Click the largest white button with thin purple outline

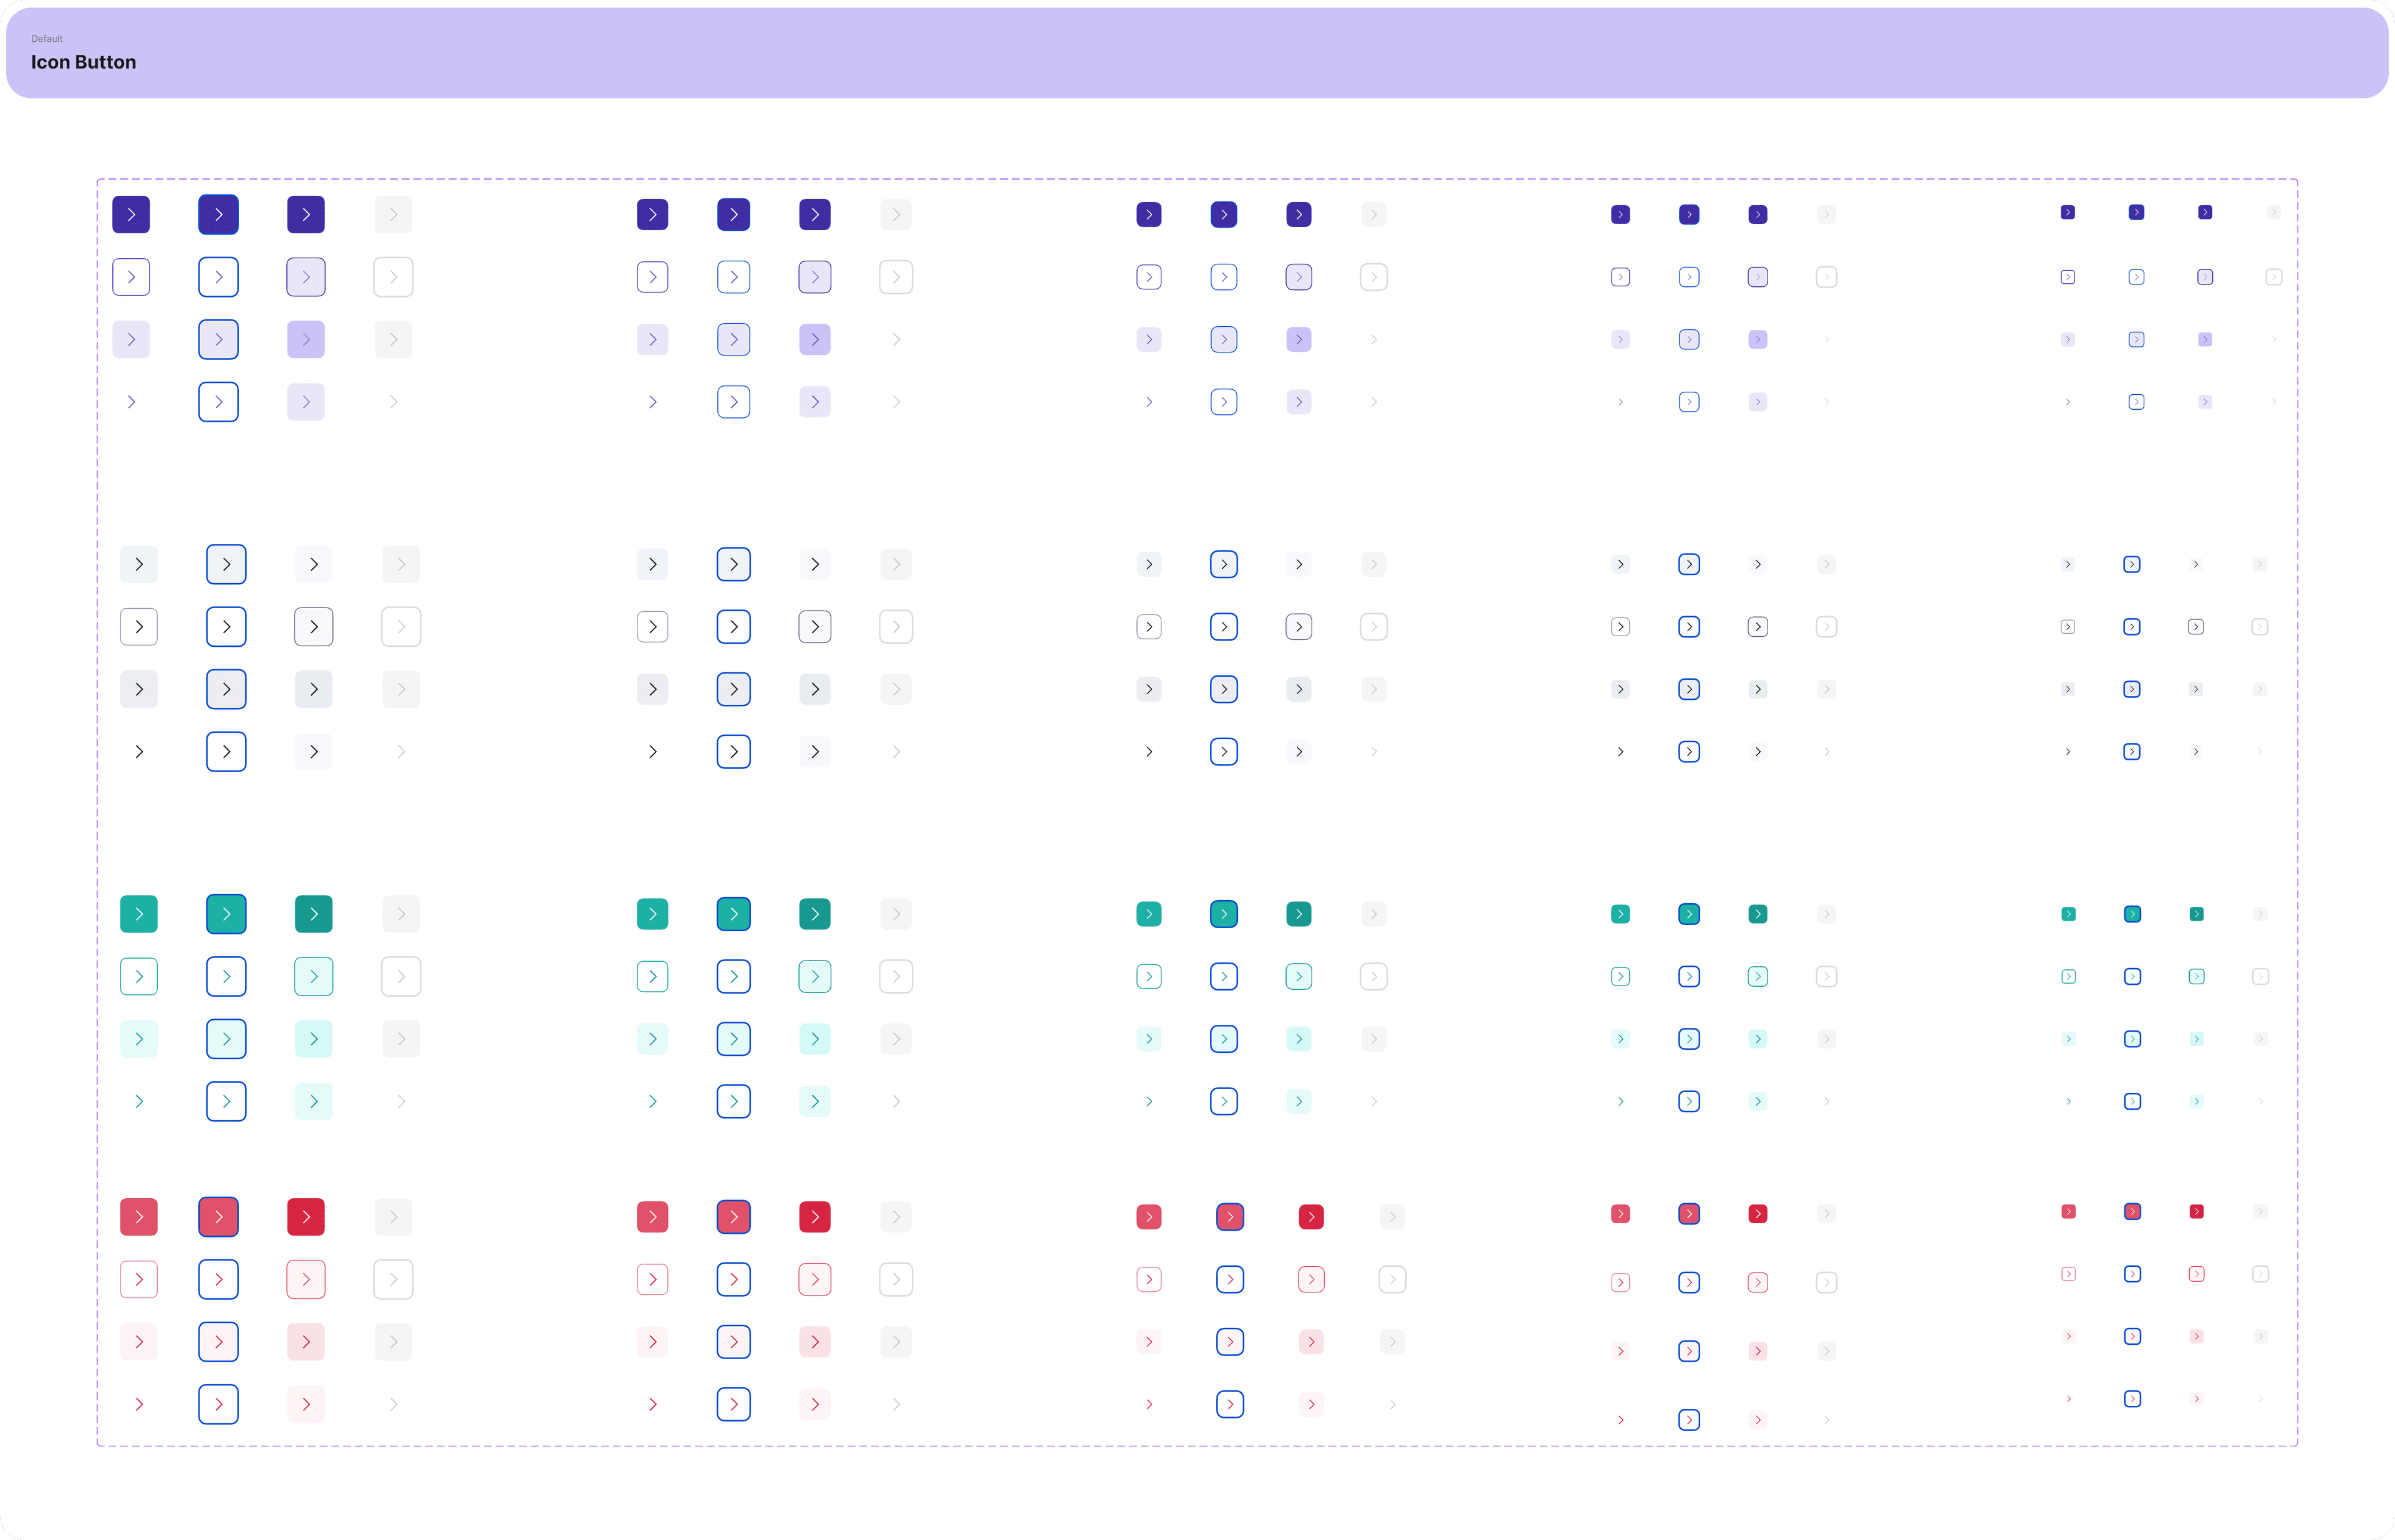point(131,277)
